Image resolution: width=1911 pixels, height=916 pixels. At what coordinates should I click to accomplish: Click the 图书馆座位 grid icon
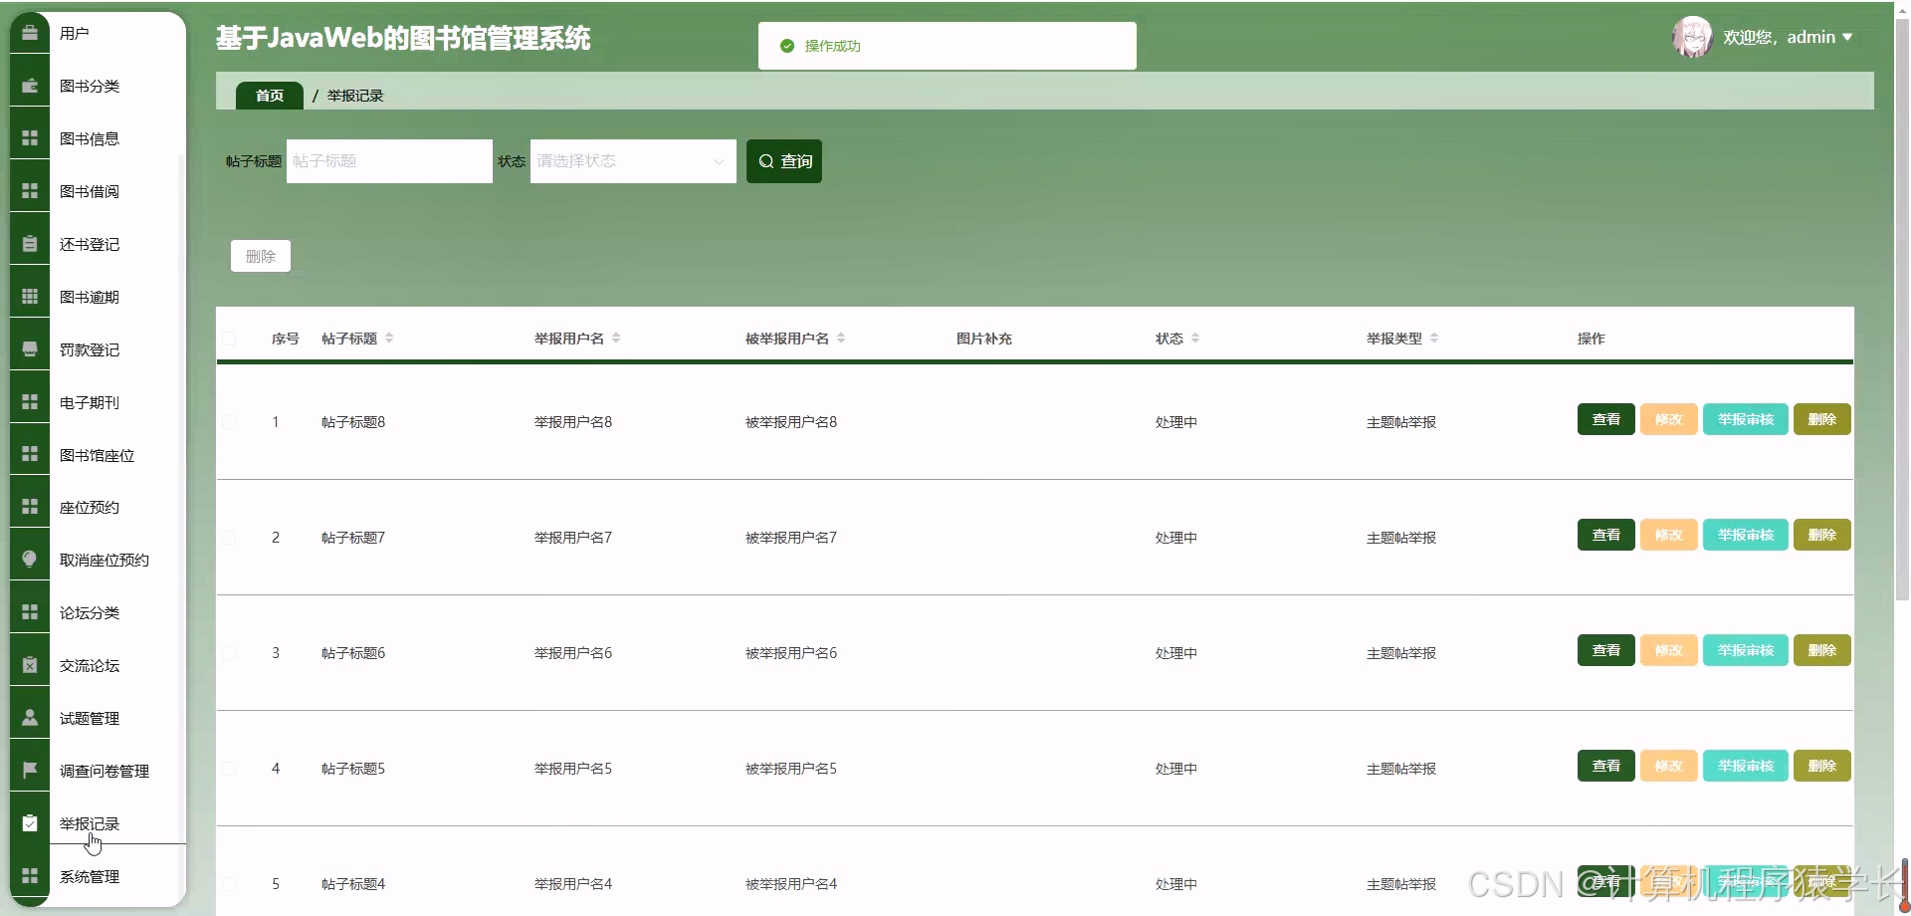click(30, 455)
